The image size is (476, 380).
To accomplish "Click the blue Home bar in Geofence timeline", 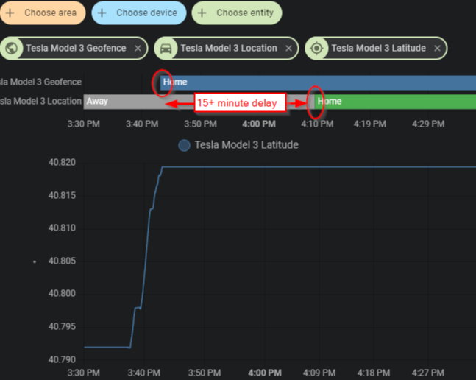I will pyautogui.click(x=318, y=82).
